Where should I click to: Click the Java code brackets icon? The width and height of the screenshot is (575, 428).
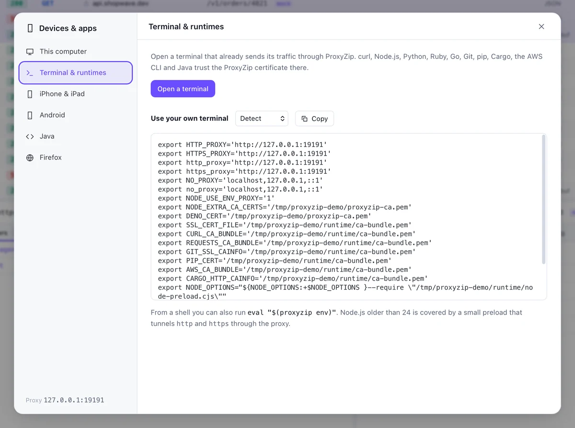pyautogui.click(x=30, y=136)
